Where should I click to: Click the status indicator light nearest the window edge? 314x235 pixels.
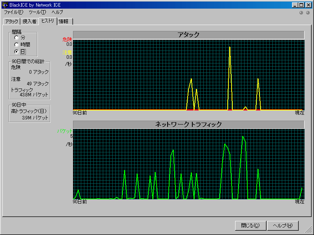pos(308,13)
